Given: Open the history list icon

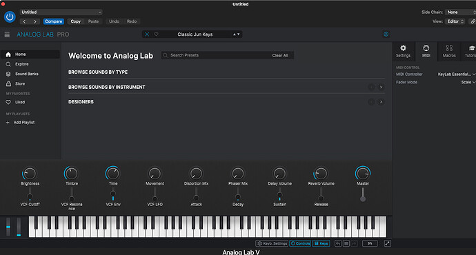Looking at the screenshot, I should click(346, 243).
